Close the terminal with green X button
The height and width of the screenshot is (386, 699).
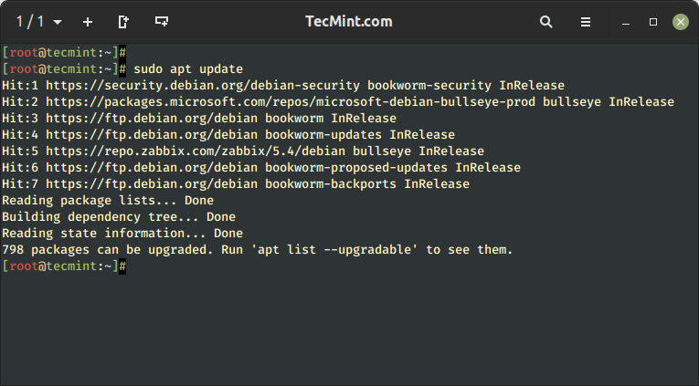681,22
